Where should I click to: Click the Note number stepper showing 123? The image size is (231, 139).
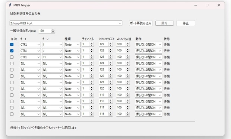(110, 69)
